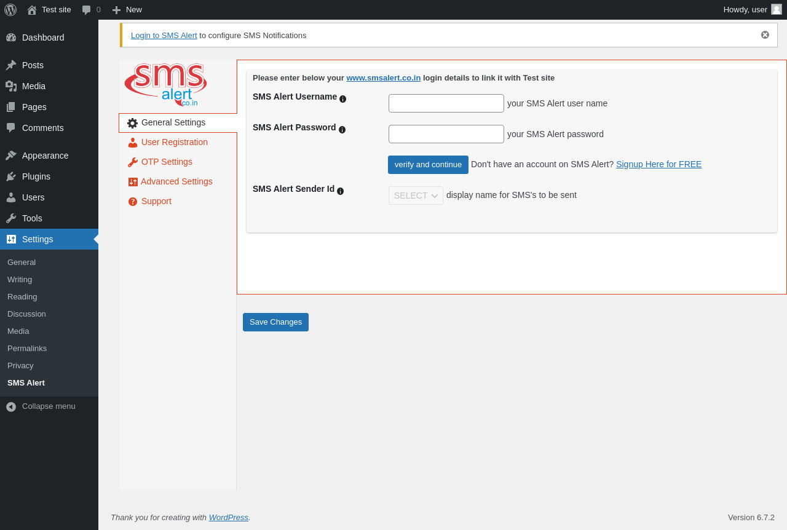Click the Dashboard gauge icon
This screenshot has height=530, width=787.
point(11,38)
